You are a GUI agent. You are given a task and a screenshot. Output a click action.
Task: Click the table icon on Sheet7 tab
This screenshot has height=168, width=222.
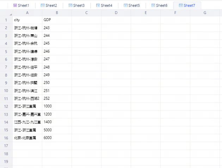tap(180, 6)
